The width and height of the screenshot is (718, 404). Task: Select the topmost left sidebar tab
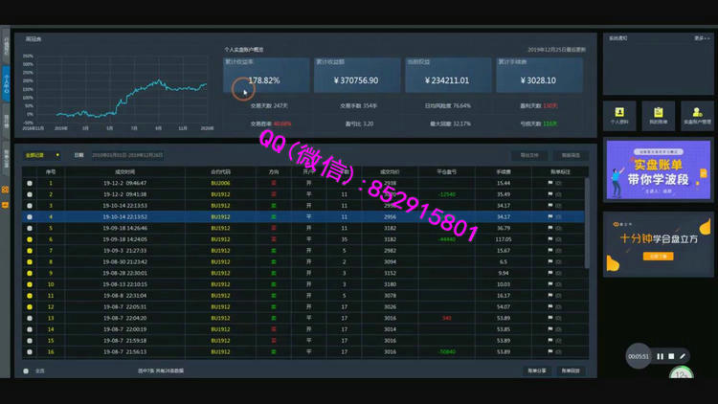click(x=6, y=45)
